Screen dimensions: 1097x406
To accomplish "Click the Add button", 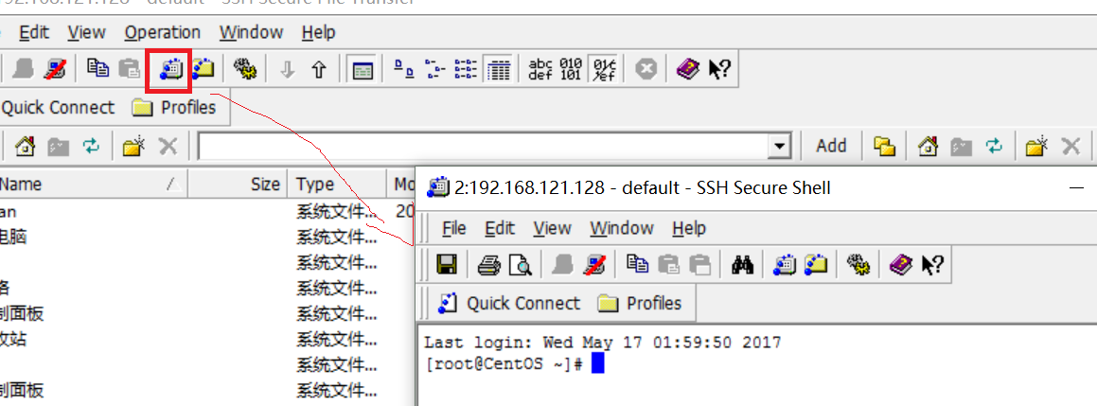I will [831, 146].
